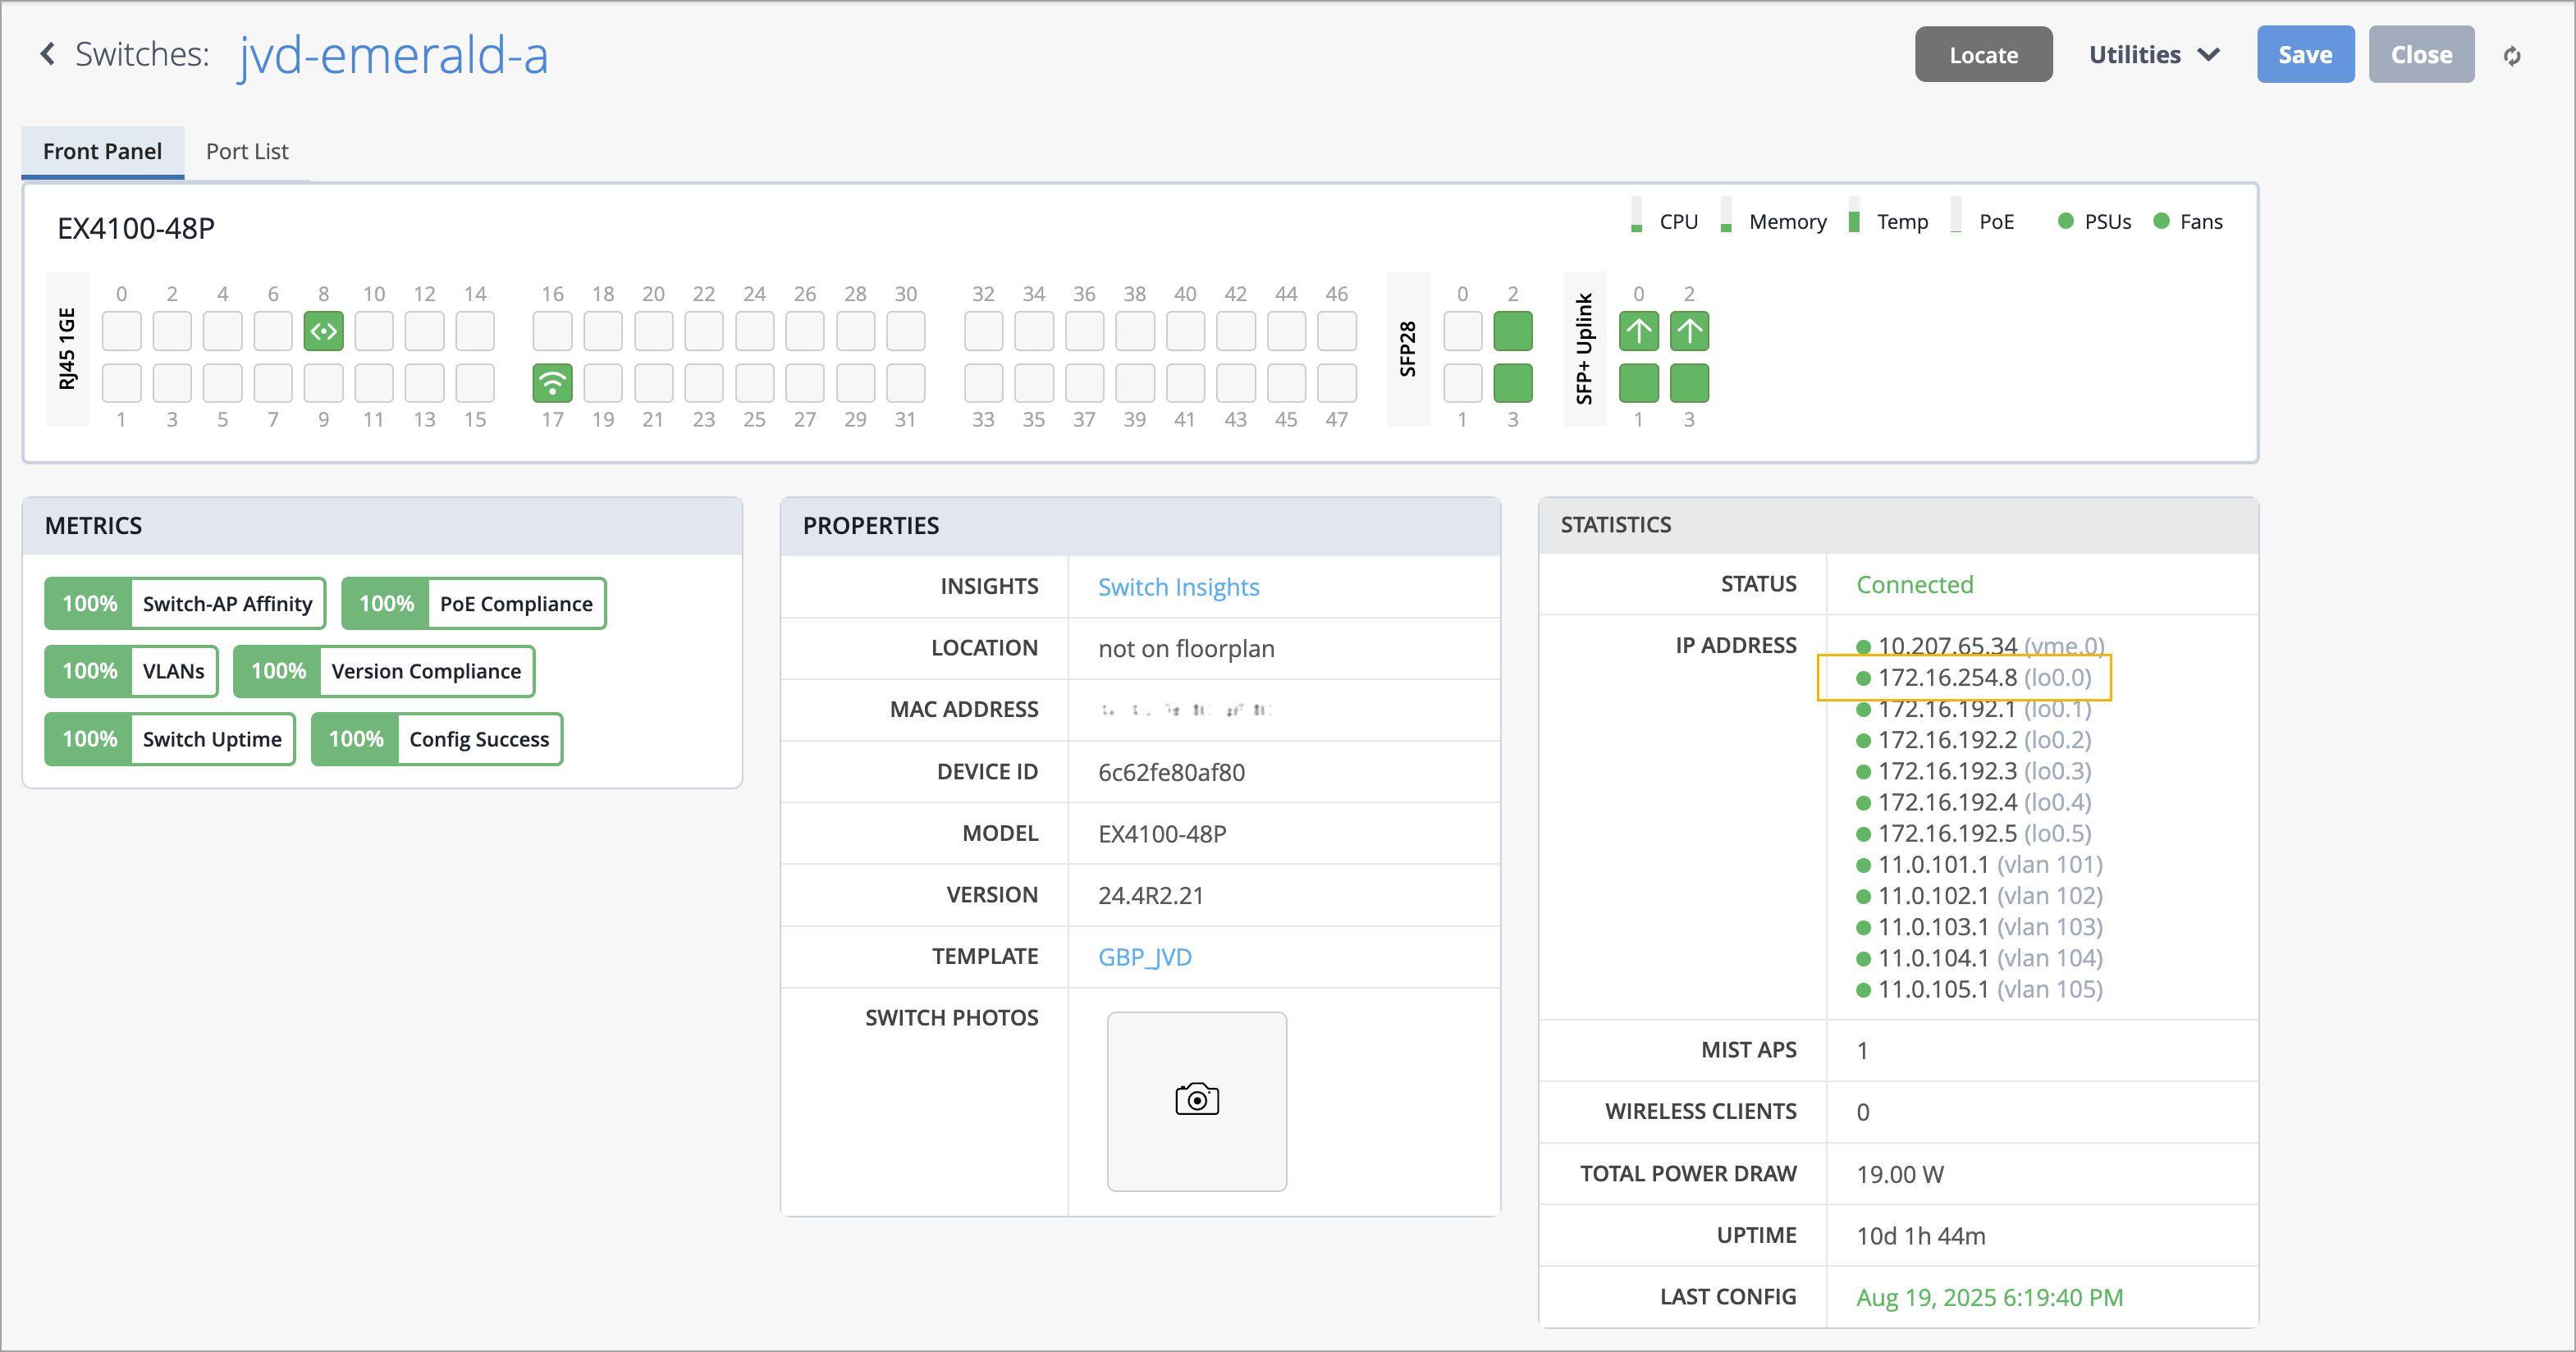Open the Utilities dropdown menu
Viewport: 2576px width, 1352px height.
(2154, 55)
